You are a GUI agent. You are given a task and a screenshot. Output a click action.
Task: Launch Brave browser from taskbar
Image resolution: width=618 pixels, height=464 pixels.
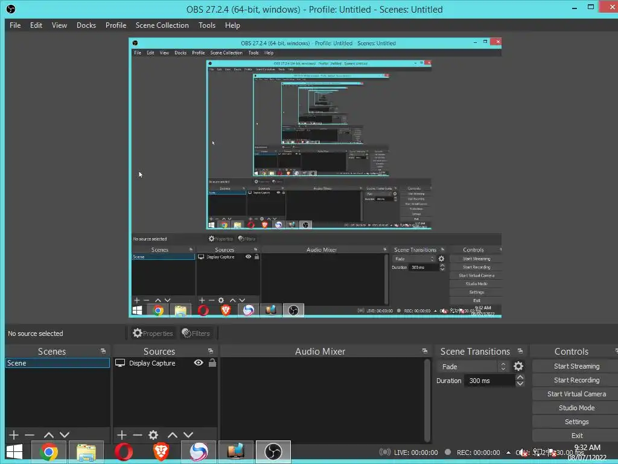pyautogui.click(x=161, y=452)
